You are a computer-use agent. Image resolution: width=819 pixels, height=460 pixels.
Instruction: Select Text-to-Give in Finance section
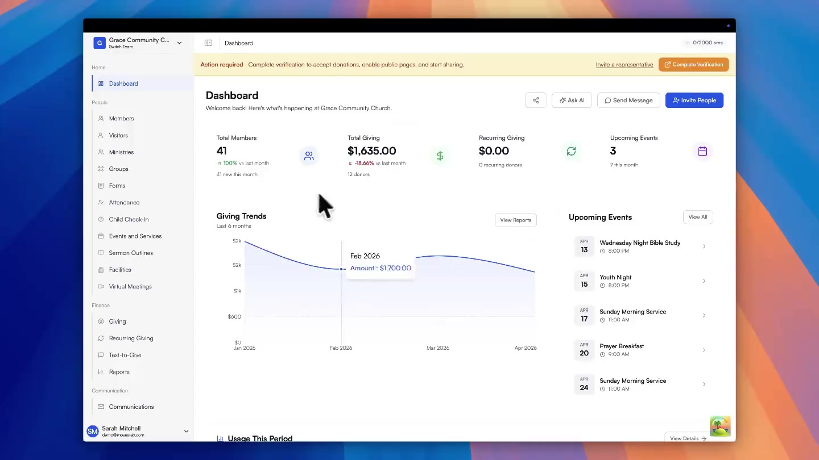point(125,355)
